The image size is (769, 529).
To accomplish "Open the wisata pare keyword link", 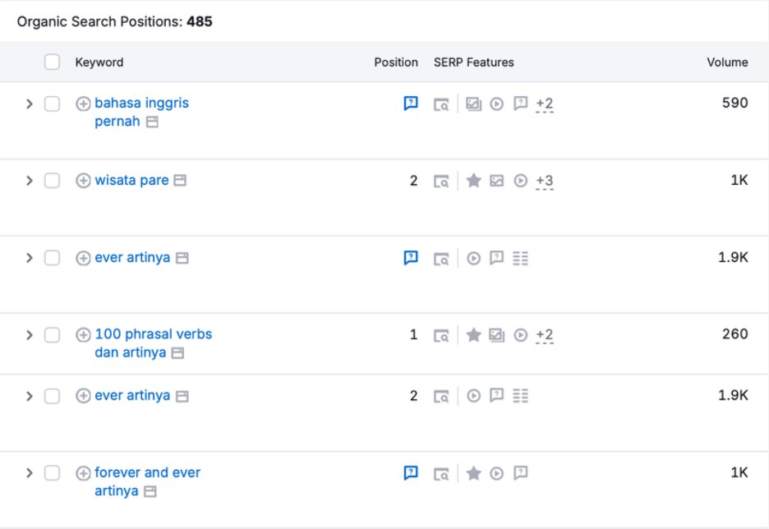I will pos(131,180).
